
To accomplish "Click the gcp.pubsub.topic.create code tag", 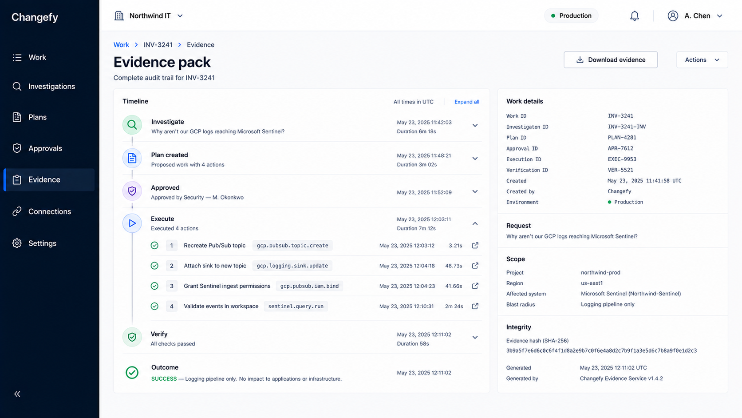I will pos(292,245).
